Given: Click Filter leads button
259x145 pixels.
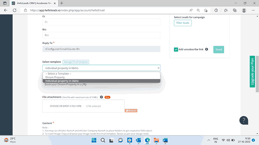Looking at the screenshot, I should (x=183, y=23).
